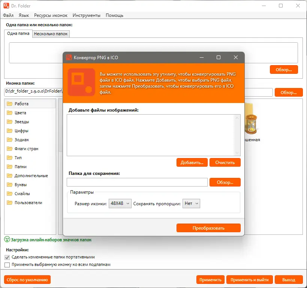Select the Зодиак category
The width and height of the screenshot is (307, 288).
30,140
